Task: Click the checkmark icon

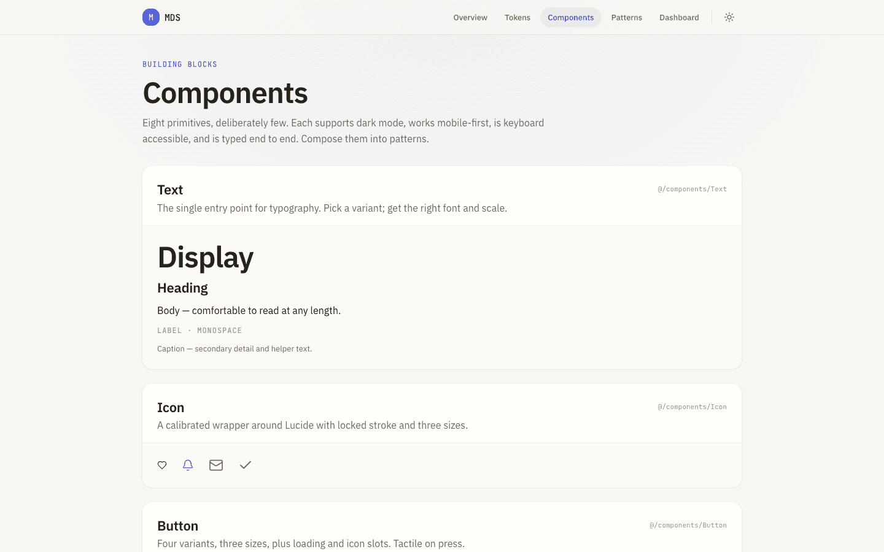Action: click(x=246, y=465)
